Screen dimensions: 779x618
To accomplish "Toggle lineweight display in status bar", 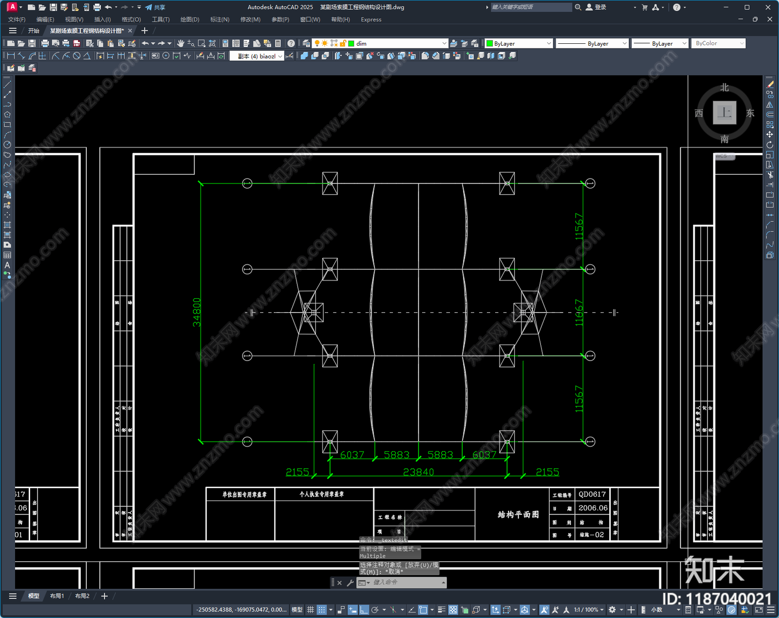I will [x=442, y=610].
